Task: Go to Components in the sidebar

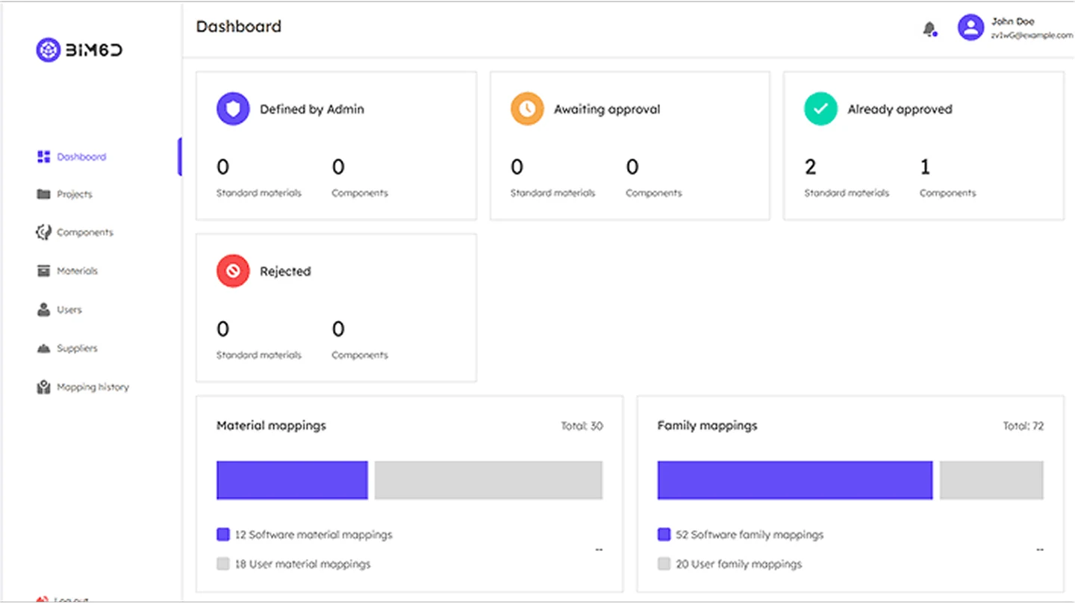Action: [84, 233]
